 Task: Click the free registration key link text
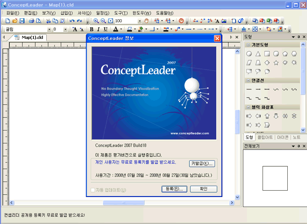point(136,162)
